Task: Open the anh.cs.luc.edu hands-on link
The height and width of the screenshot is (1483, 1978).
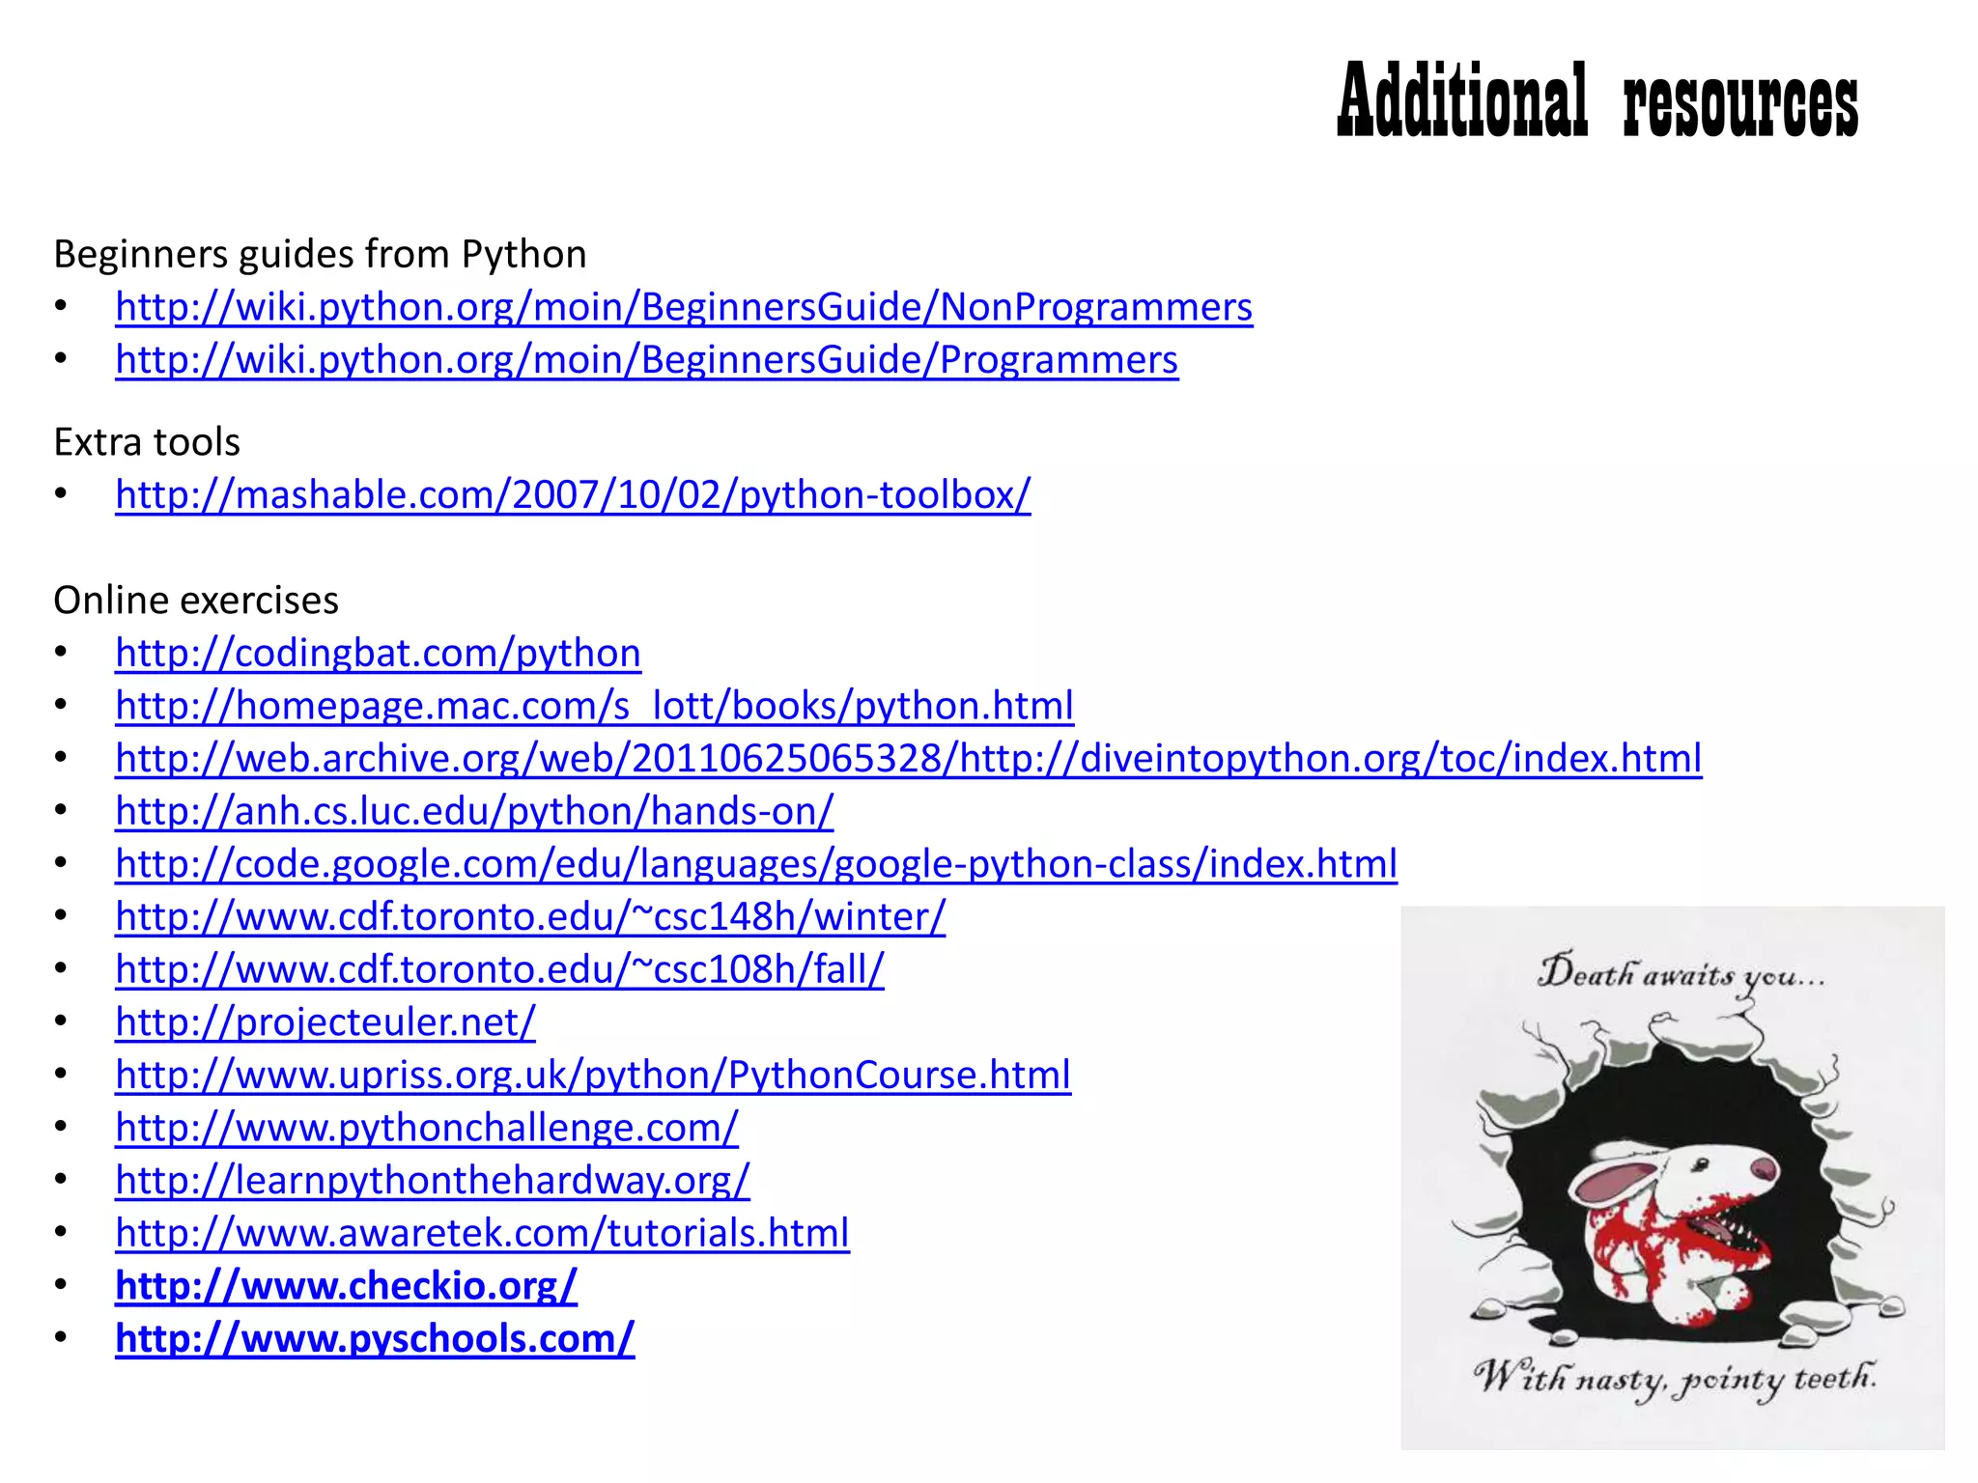Action: point(474,811)
